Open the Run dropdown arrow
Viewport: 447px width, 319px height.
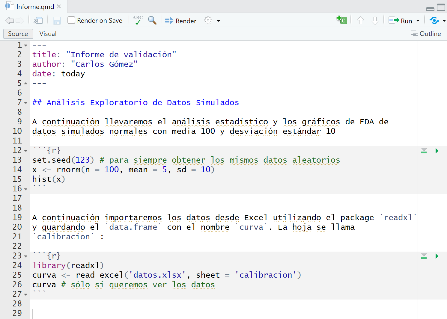[418, 21]
